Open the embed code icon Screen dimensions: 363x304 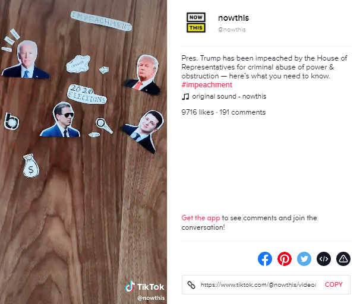click(324, 259)
